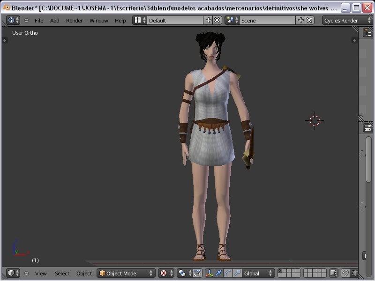Collapse the header menus with the small toggle
375x281 pixels.
26,20
